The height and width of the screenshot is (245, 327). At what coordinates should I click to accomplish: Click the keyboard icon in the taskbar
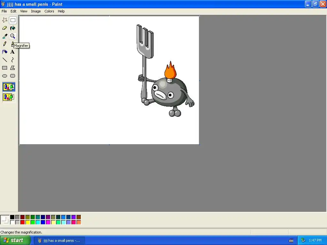click(x=291, y=241)
